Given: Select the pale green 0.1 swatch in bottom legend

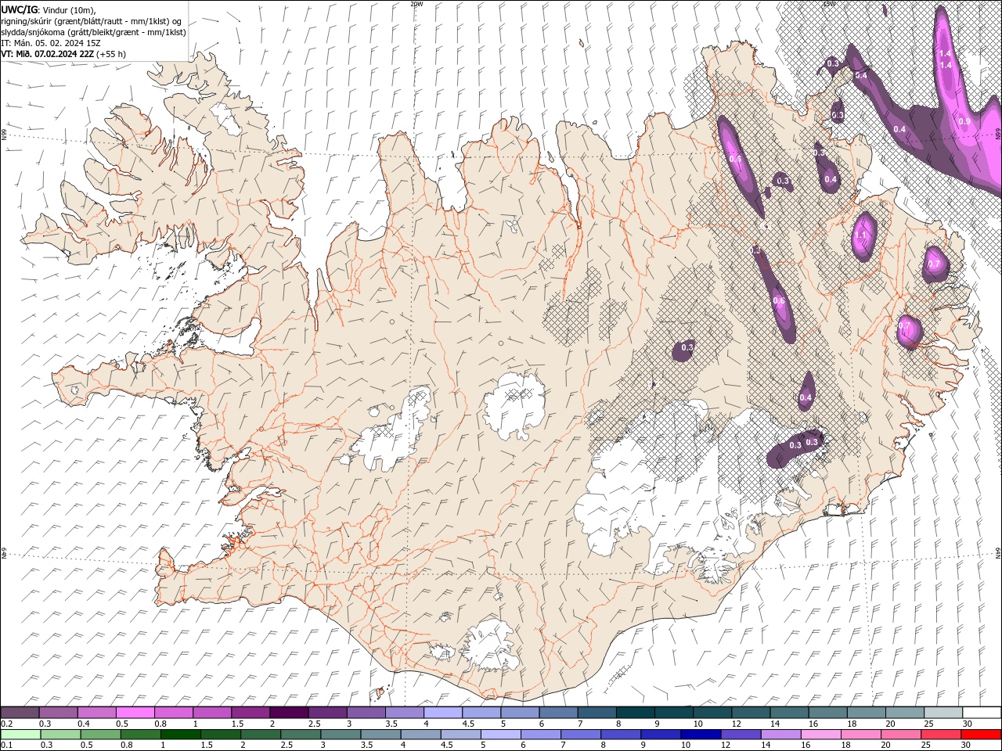Looking at the screenshot, I should (20, 735).
